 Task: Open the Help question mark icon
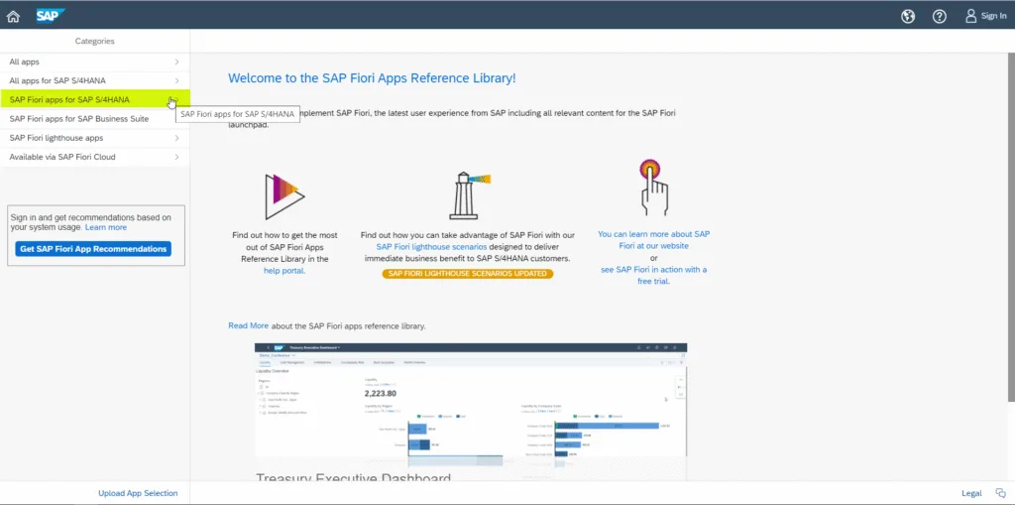point(940,17)
